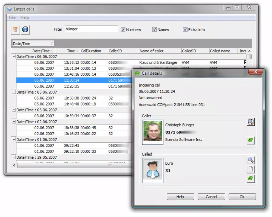Select the 06.06.2007 13:55:12 call row
Viewport: 272px width, 217px height.
(x=131, y=62)
